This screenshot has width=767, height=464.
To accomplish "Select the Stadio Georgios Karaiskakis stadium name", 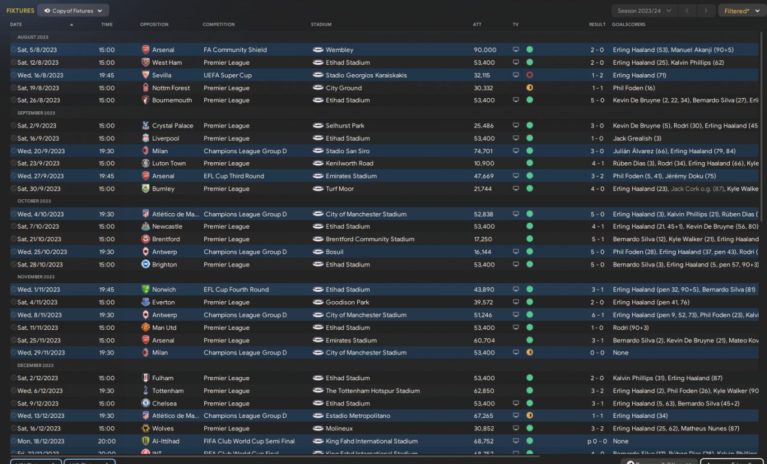I will click(366, 75).
